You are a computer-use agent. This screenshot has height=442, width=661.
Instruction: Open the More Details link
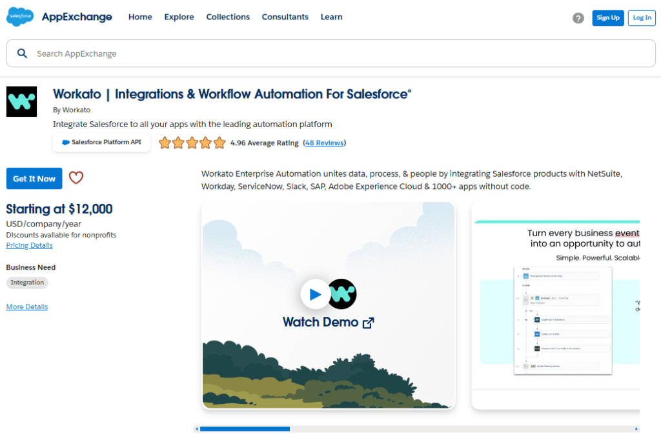pos(27,306)
